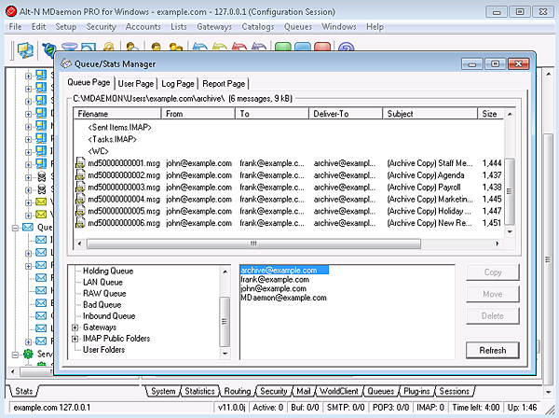559x418 pixels.
Task: Open the Gateways menu
Action: click(x=214, y=27)
